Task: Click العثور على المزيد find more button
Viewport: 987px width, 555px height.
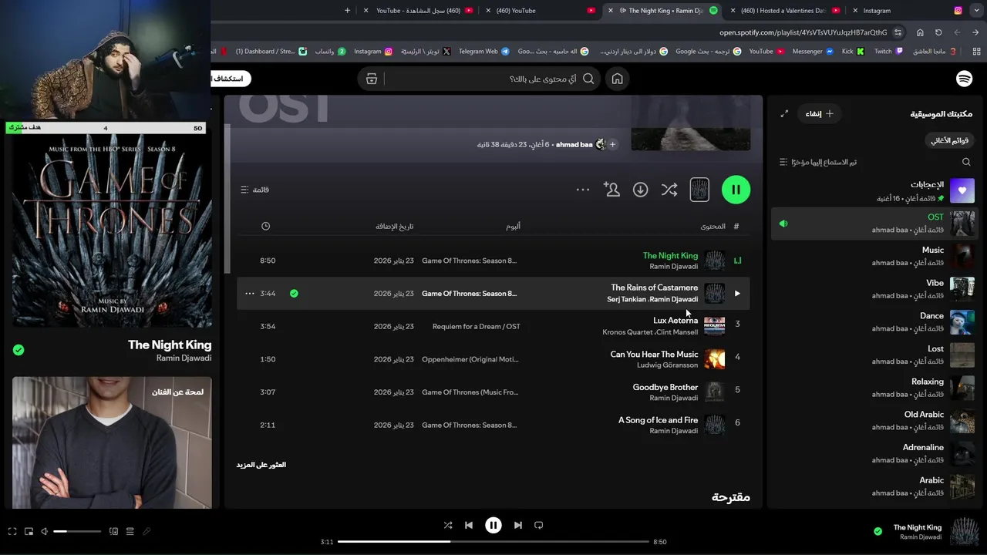Action: pos(261,465)
